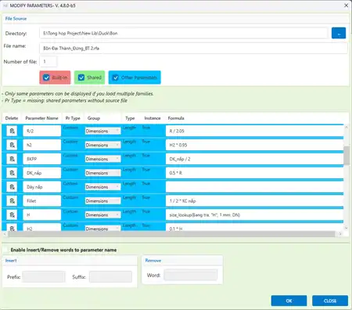Viewport: 352px width, 310px height.
Task: Click the table scroll up arrow
Action: point(347,127)
